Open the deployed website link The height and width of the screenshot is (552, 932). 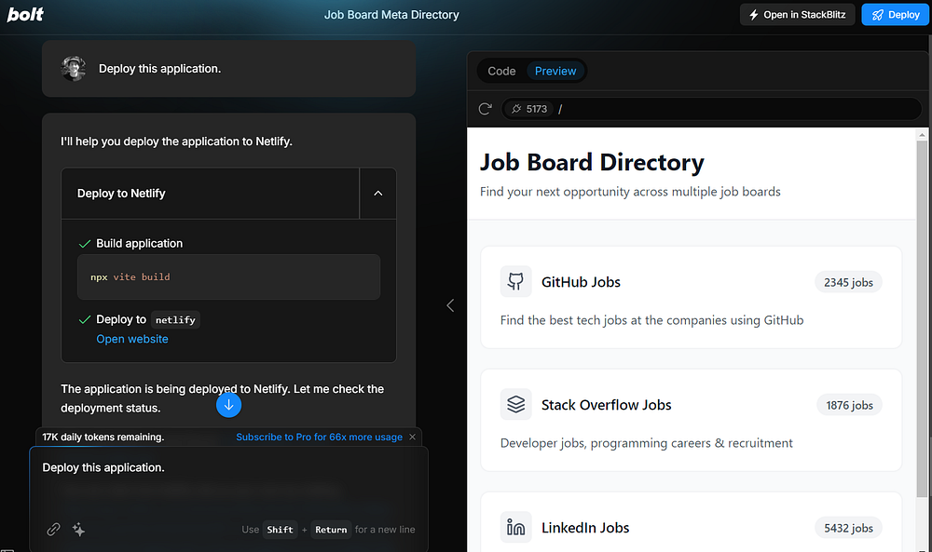click(x=132, y=339)
